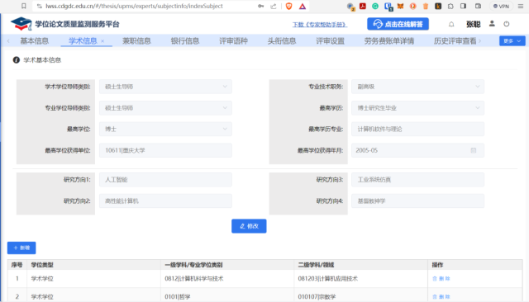Click the orange trash can extension icon
The width and height of the screenshot is (529, 302).
click(426, 6)
